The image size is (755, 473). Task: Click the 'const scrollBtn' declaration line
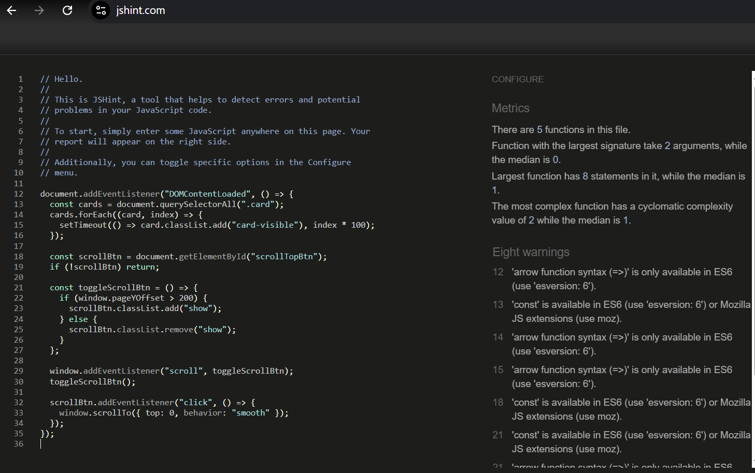coord(188,257)
